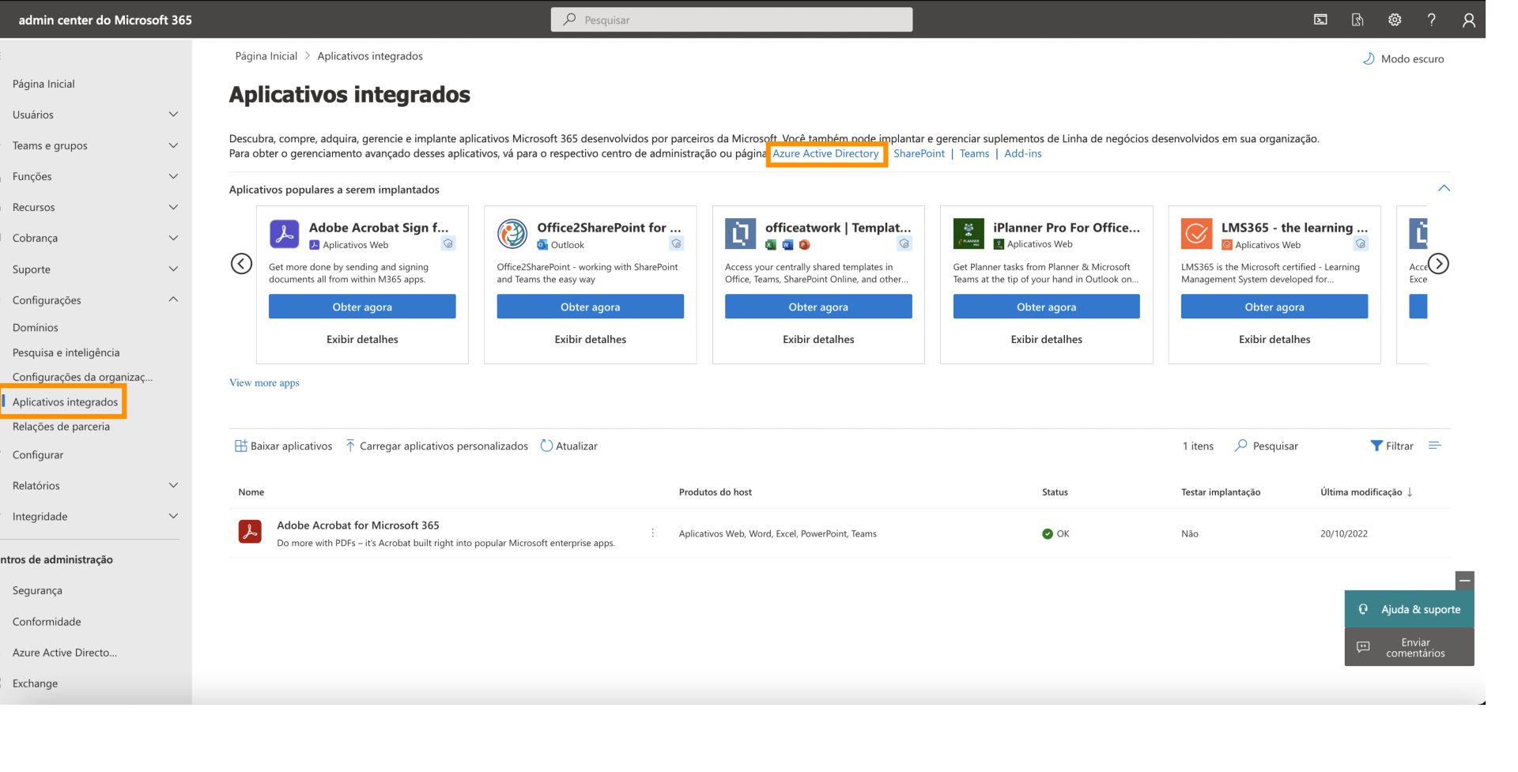Screen dimensions: 1518x772
Task: Expand the Cobrança menu
Action: pos(173,238)
